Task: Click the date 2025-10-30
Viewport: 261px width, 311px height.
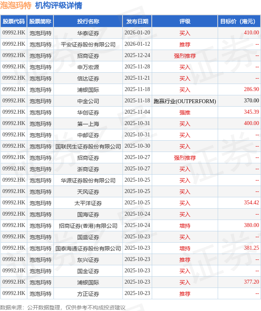Action: 137,146
